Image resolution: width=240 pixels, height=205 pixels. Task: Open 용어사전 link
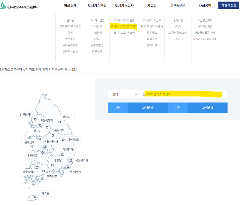152,45
